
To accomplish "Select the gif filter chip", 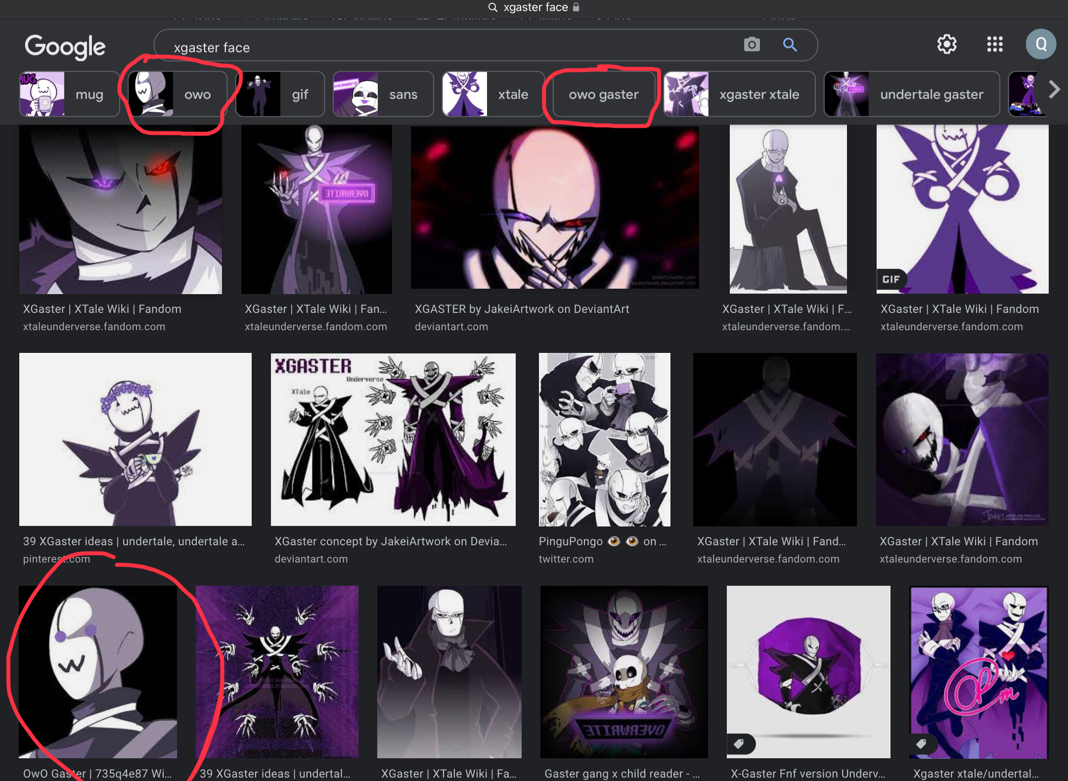I will pos(280,94).
